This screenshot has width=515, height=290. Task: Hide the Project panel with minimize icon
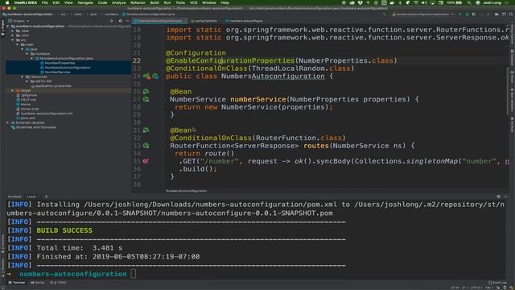tap(127, 21)
